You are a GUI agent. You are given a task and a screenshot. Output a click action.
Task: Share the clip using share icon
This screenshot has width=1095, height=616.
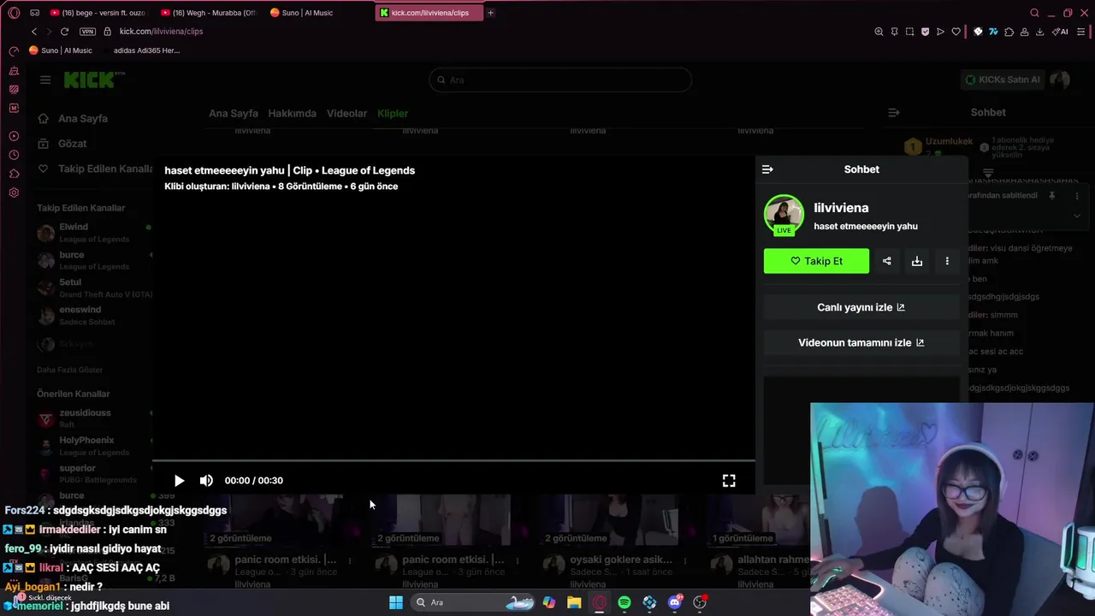point(887,261)
